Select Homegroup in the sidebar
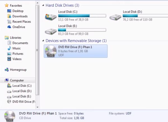This screenshot has height=122, width=168. pyautogui.click(x=18, y=70)
